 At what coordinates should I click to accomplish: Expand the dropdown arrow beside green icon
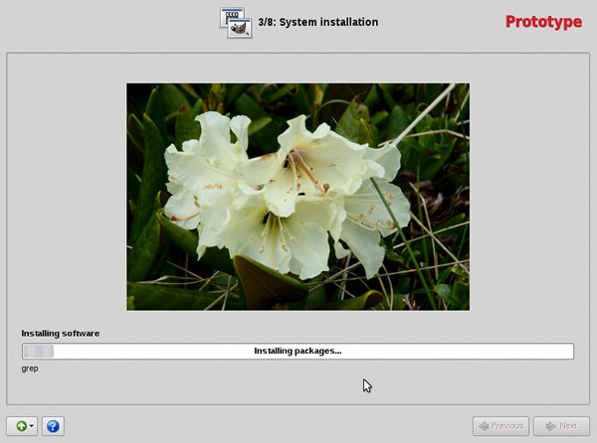click(32, 426)
